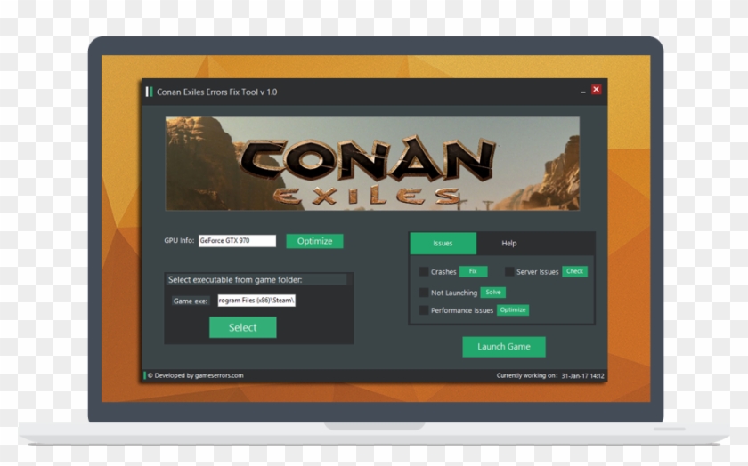Click the Solve button for Not Launching
The image size is (748, 466).
(x=492, y=293)
